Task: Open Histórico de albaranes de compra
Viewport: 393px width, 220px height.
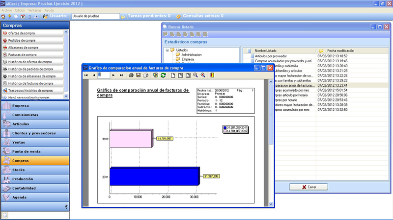Action: [x=32, y=76]
